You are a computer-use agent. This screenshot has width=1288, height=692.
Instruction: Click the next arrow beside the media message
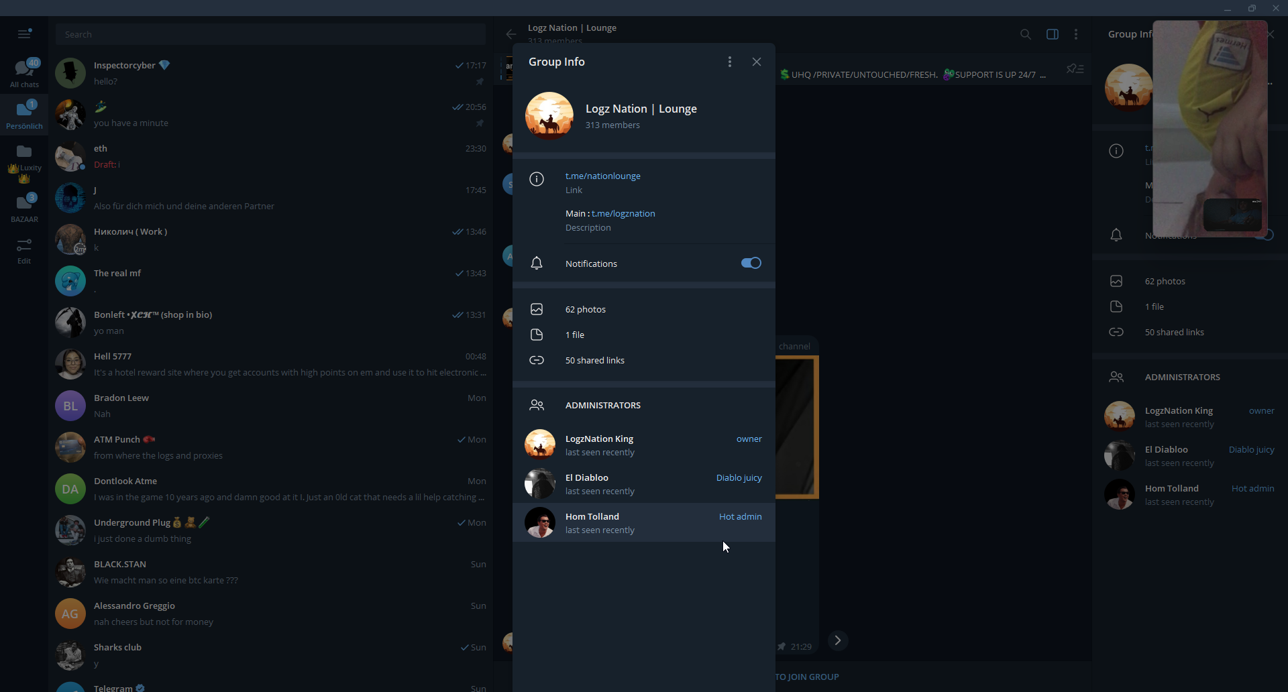coord(838,640)
